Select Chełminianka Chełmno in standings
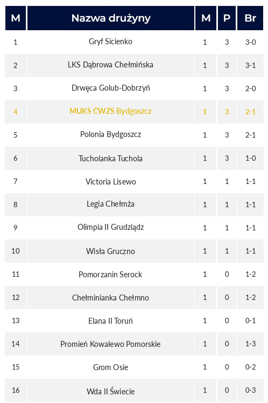This screenshot has height=403, width=268. 110,298
